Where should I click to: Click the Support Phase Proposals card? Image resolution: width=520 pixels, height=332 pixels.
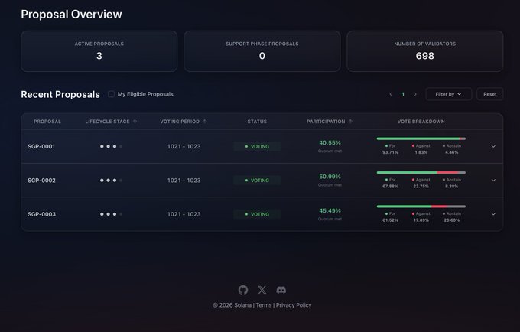pos(262,51)
